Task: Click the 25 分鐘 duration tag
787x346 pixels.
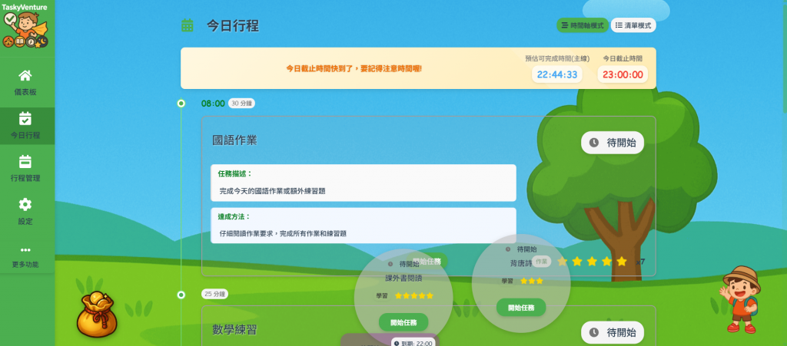Action: 215,294
